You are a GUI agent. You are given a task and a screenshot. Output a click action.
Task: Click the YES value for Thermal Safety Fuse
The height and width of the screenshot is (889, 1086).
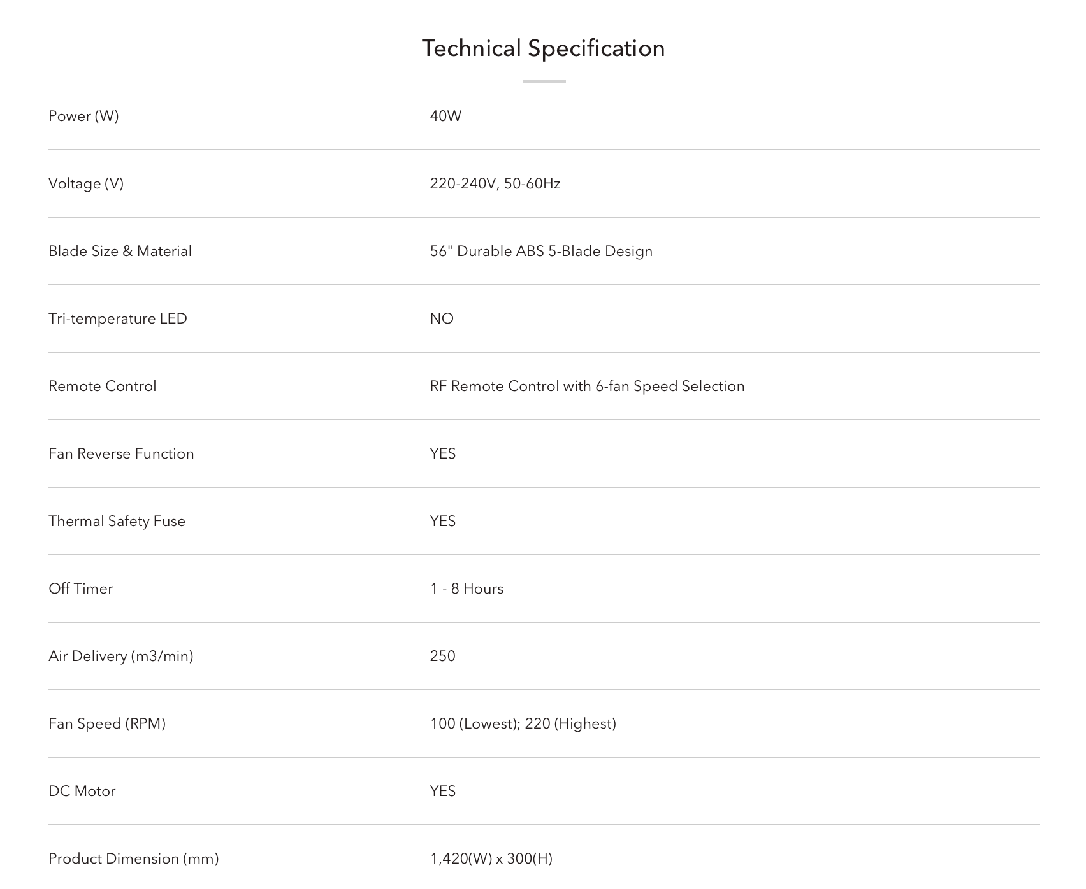click(443, 521)
